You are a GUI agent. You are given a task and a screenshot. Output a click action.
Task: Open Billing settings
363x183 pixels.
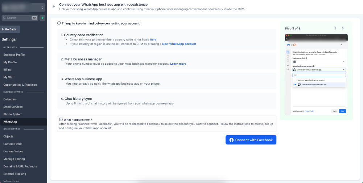click(7, 70)
